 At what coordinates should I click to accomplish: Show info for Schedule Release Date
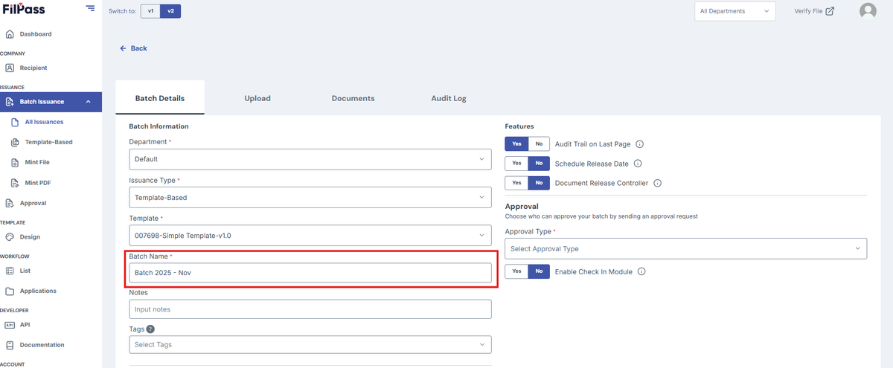(637, 164)
